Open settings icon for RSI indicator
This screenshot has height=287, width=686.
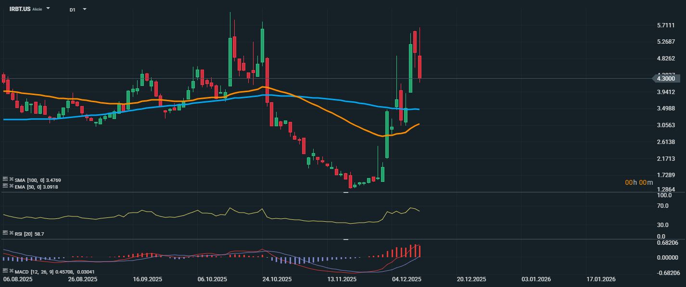tap(5, 233)
